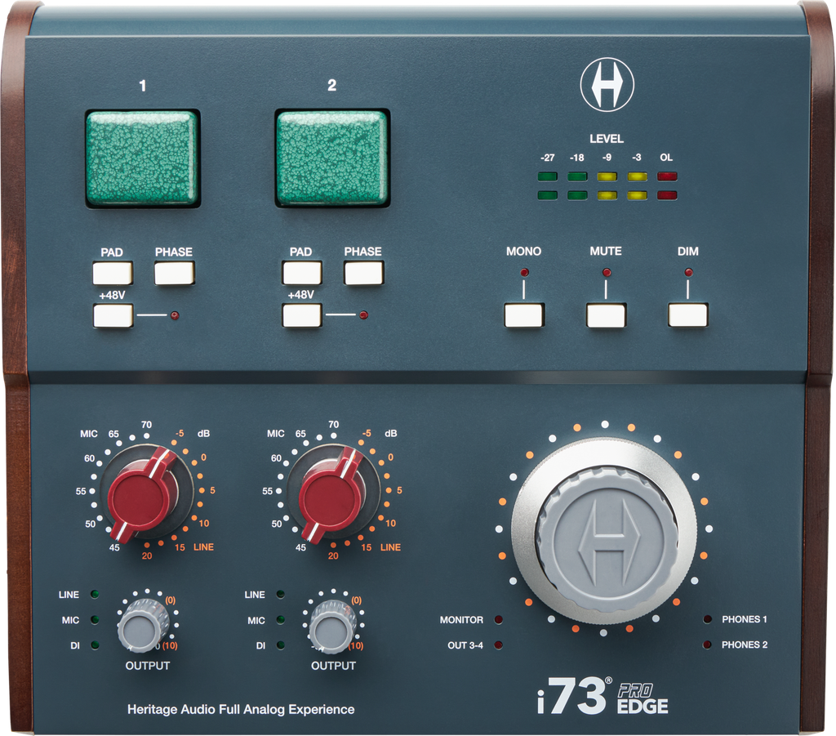This screenshot has width=836, height=736.
Task: Click channel 1 DI input LED
Action: point(95,645)
